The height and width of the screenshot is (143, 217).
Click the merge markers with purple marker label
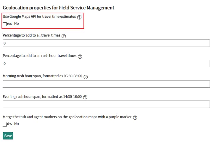pos(67,117)
